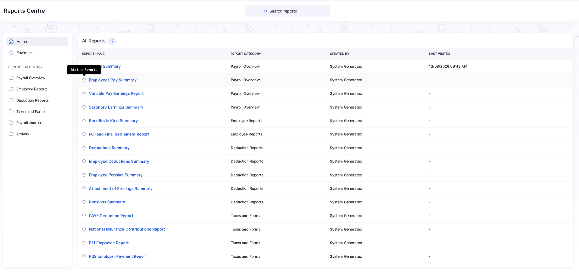Open National Insurance Contributions Report link
Screen dimensions: 579x277
click(x=127, y=229)
